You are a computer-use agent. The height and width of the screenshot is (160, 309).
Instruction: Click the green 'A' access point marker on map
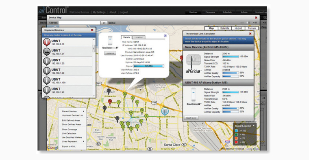pyautogui.click(x=131, y=113)
